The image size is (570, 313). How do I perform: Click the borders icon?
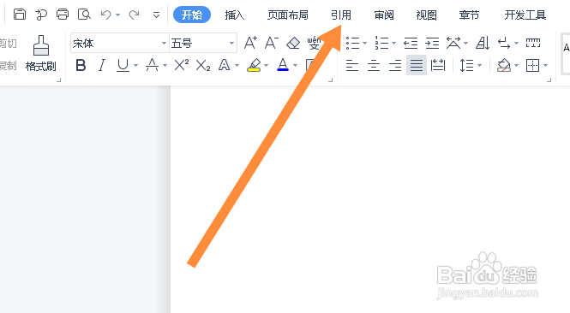532,66
